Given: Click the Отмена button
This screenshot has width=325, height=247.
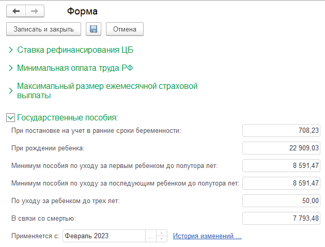Looking at the screenshot, I should [x=125, y=29].
